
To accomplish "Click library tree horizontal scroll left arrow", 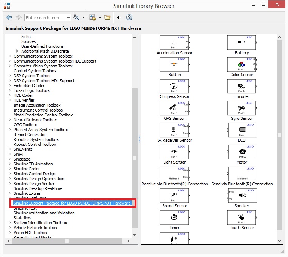I will coord(8,241).
